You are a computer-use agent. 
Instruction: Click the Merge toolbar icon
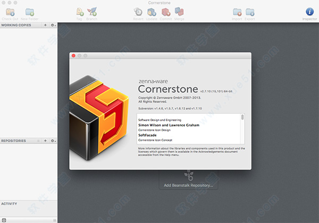[x=179, y=12]
